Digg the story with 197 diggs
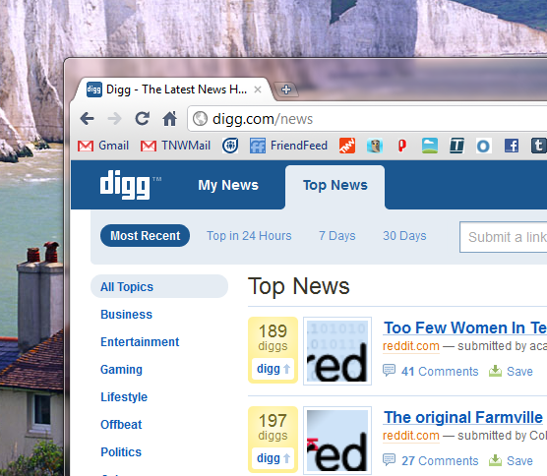 coord(273,458)
